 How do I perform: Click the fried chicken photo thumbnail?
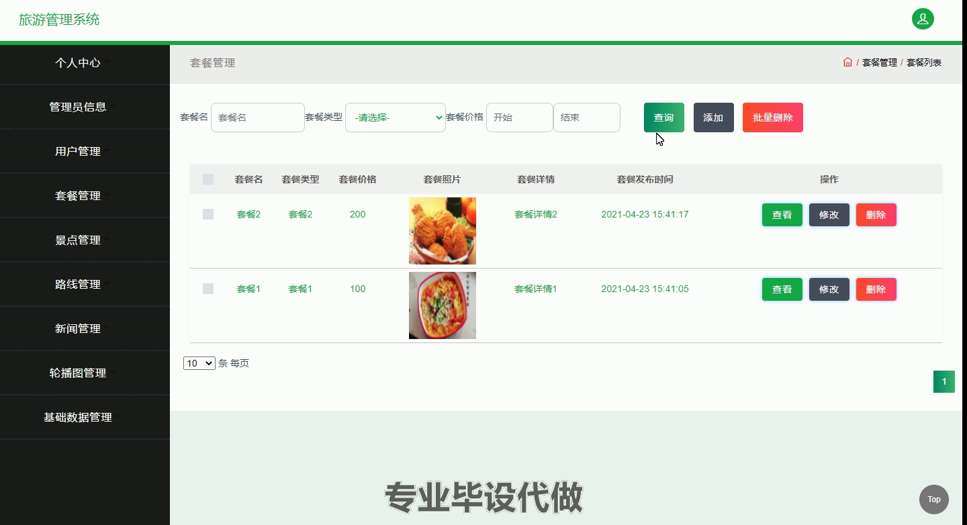pos(443,231)
